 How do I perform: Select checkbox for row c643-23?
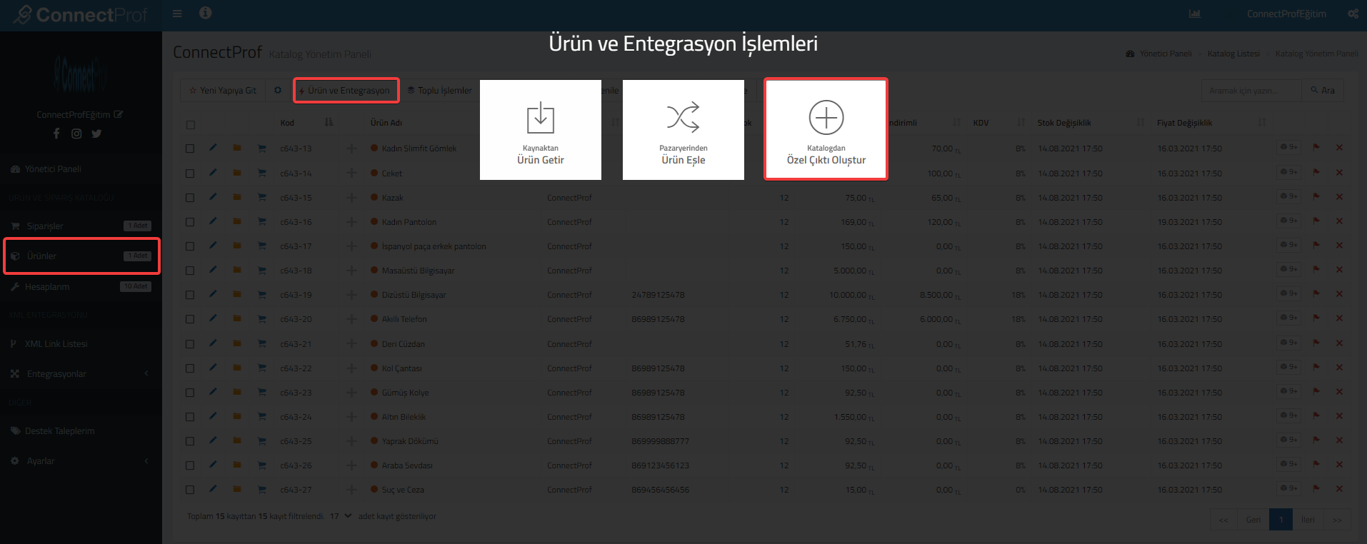[190, 393]
